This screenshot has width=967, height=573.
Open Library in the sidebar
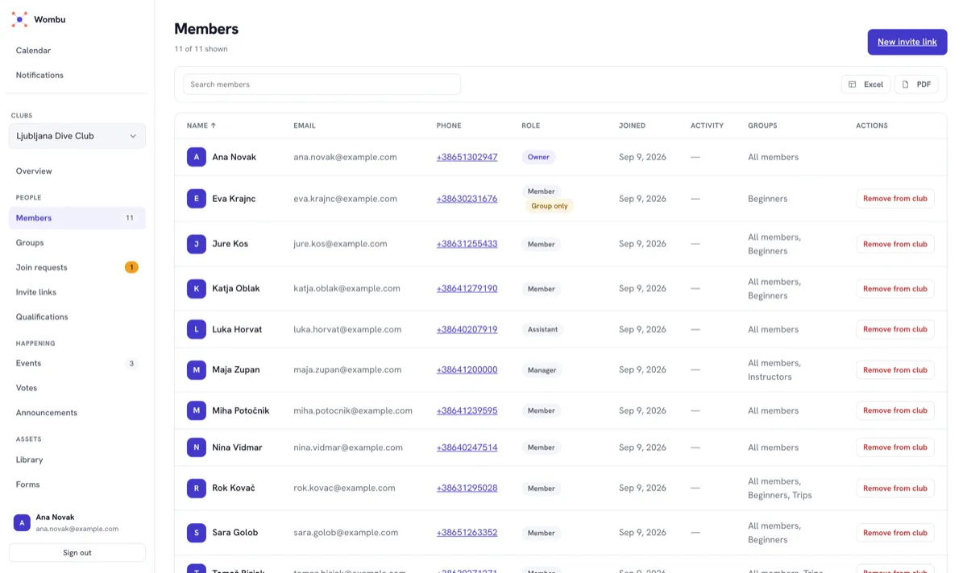[x=77, y=460]
